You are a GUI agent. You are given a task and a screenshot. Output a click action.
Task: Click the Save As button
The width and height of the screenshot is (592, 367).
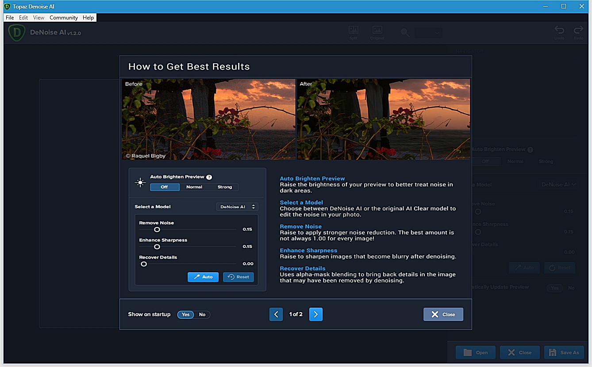coord(564,353)
